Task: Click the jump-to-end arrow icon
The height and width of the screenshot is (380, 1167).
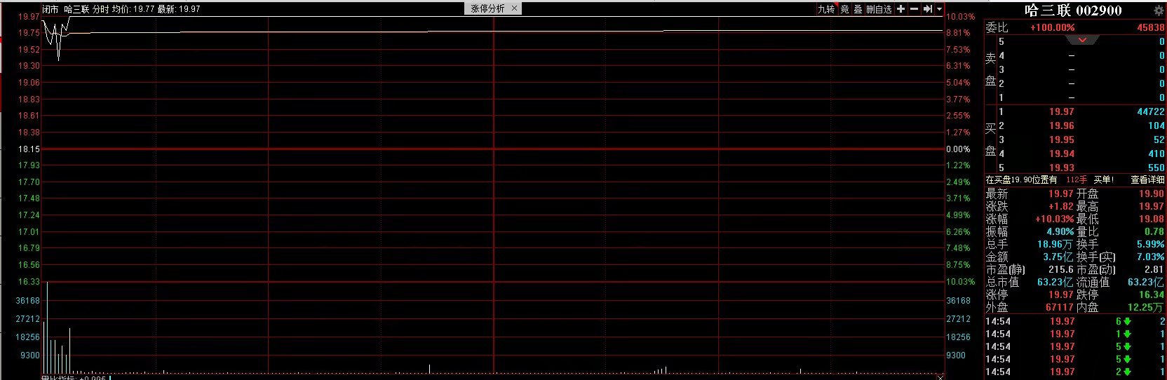Action: tap(927, 9)
